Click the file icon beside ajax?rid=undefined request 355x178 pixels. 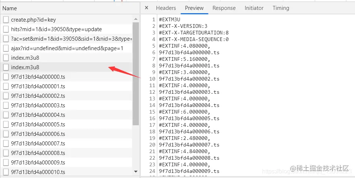pos(6,48)
